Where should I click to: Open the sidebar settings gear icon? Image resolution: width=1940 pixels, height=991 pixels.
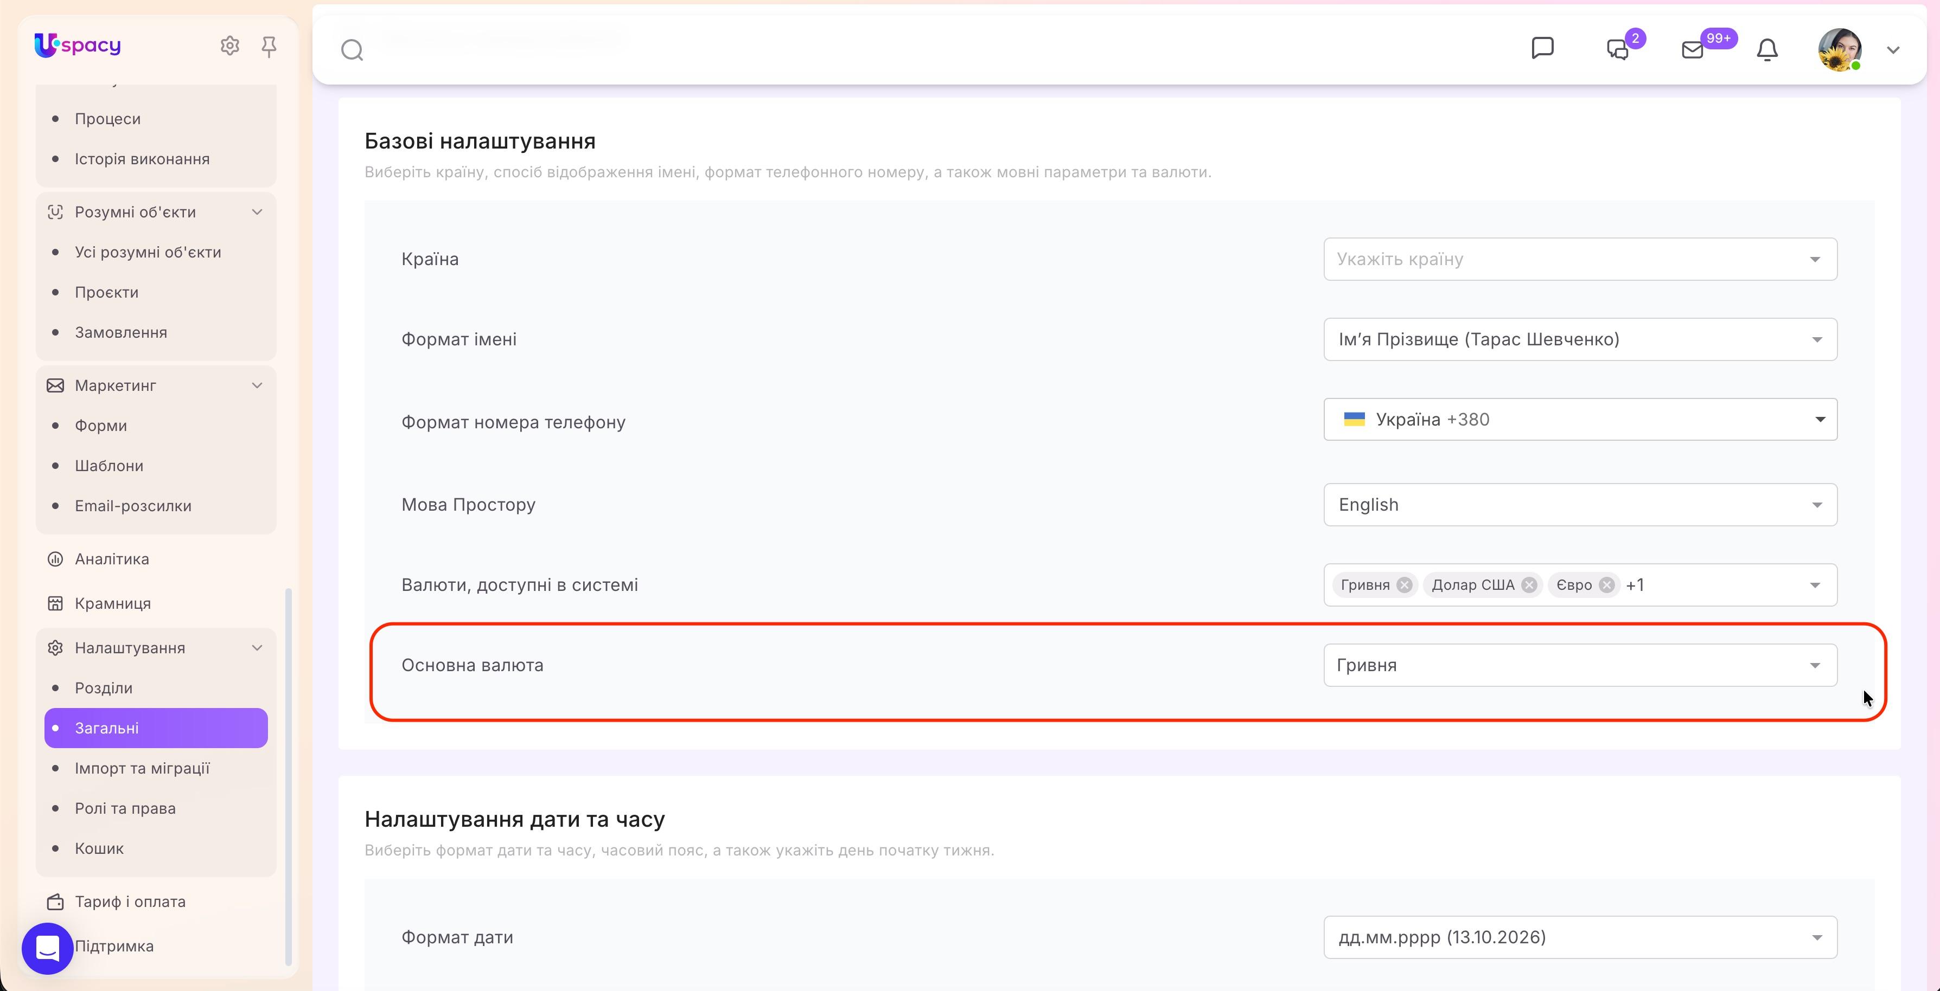[229, 46]
